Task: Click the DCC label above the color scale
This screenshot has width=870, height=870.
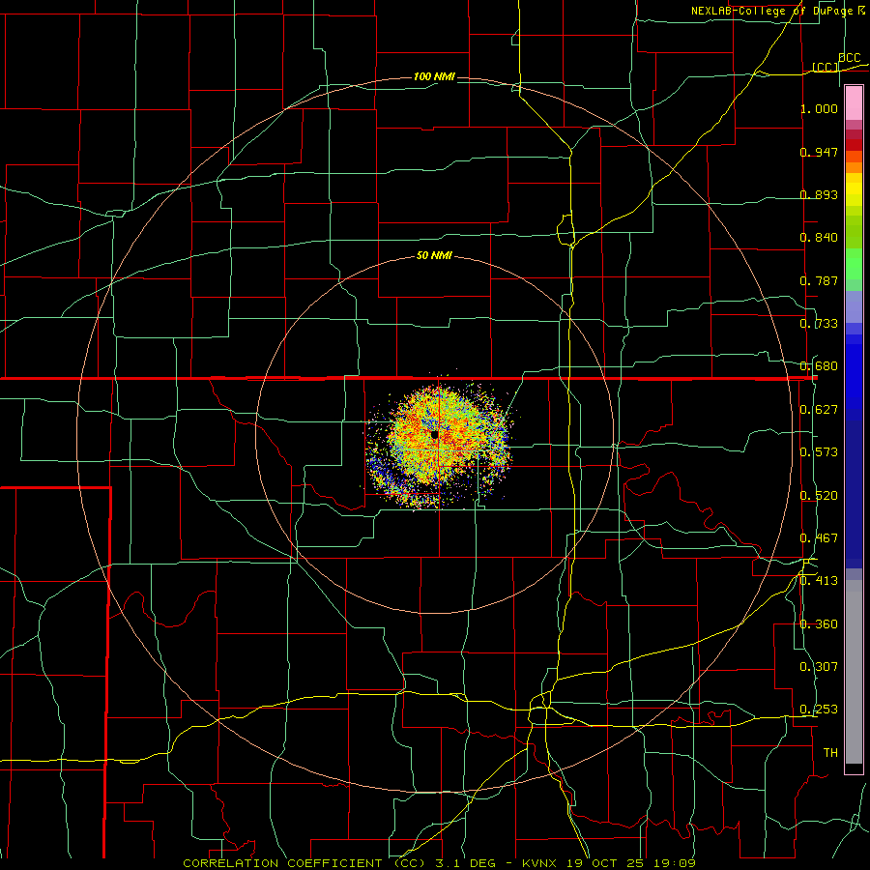Action: pos(850,58)
